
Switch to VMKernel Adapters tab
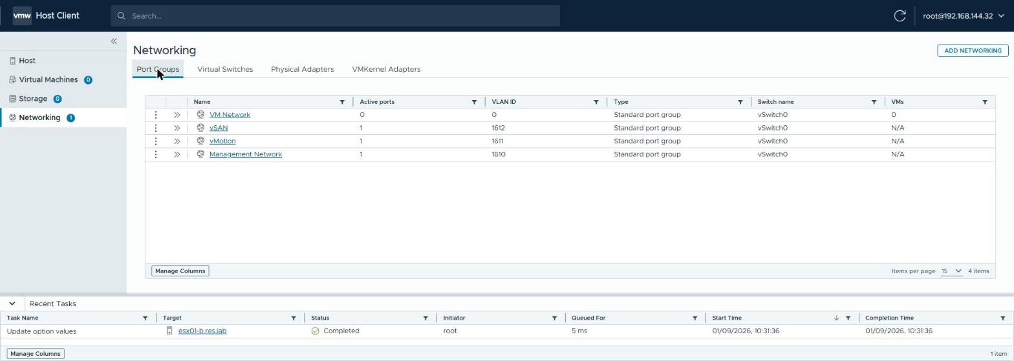(386, 69)
